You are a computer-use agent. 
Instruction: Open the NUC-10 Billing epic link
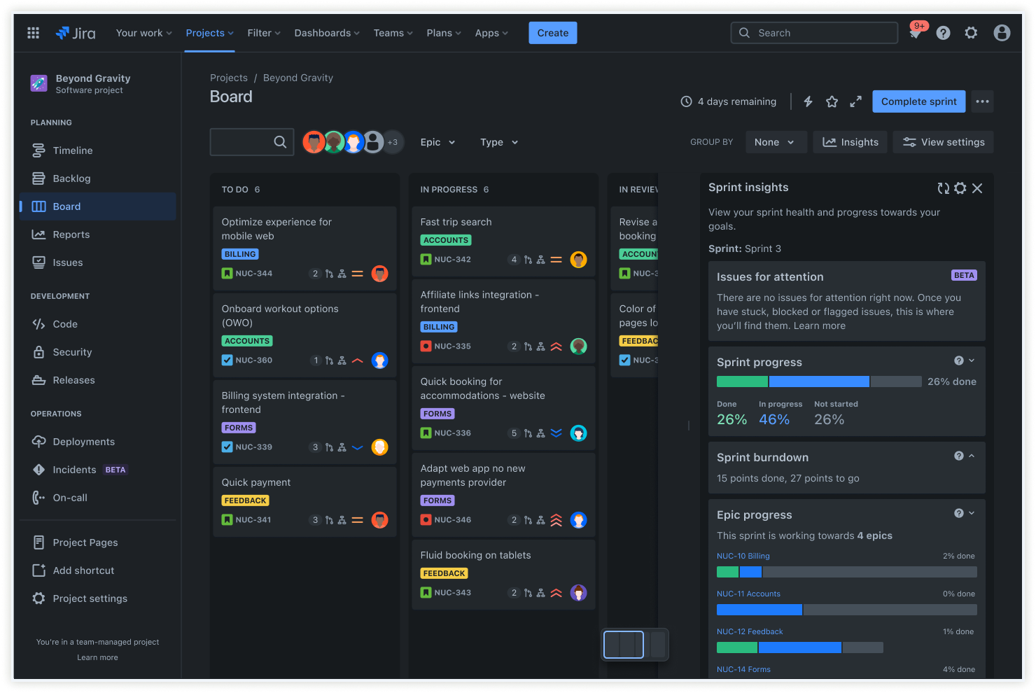click(743, 555)
